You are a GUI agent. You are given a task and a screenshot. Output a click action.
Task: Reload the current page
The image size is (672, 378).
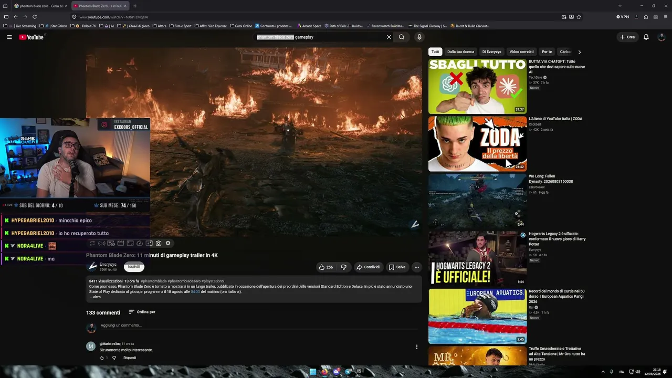35,17
